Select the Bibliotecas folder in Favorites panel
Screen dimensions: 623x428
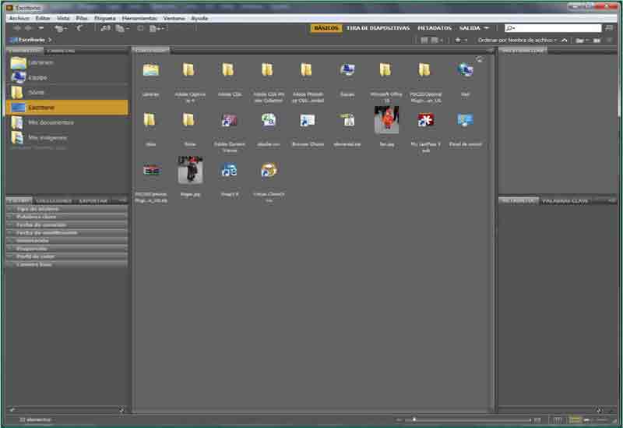[40, 62]
